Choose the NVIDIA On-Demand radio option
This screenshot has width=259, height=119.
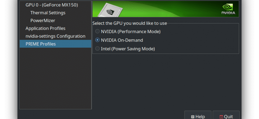pyautogui.click(x=97, y=40)
